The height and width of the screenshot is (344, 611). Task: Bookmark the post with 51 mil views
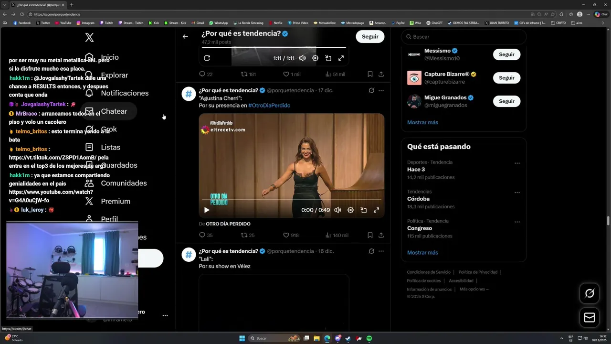(370, 74)
